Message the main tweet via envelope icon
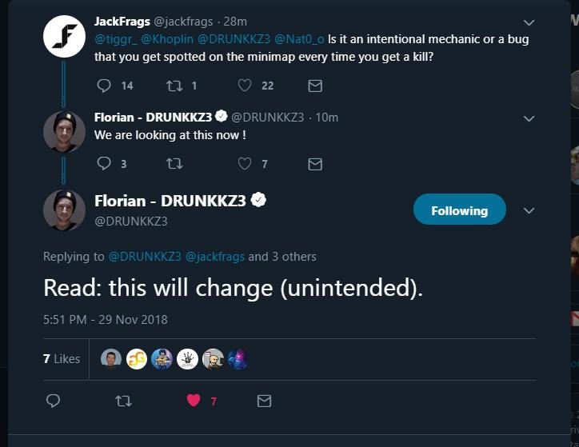 pos(263,401)
